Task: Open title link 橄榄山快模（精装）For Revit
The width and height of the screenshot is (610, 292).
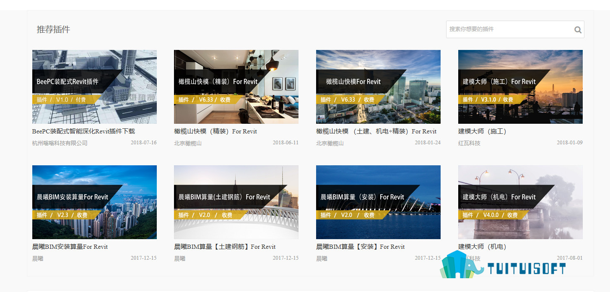Action: 215,131
